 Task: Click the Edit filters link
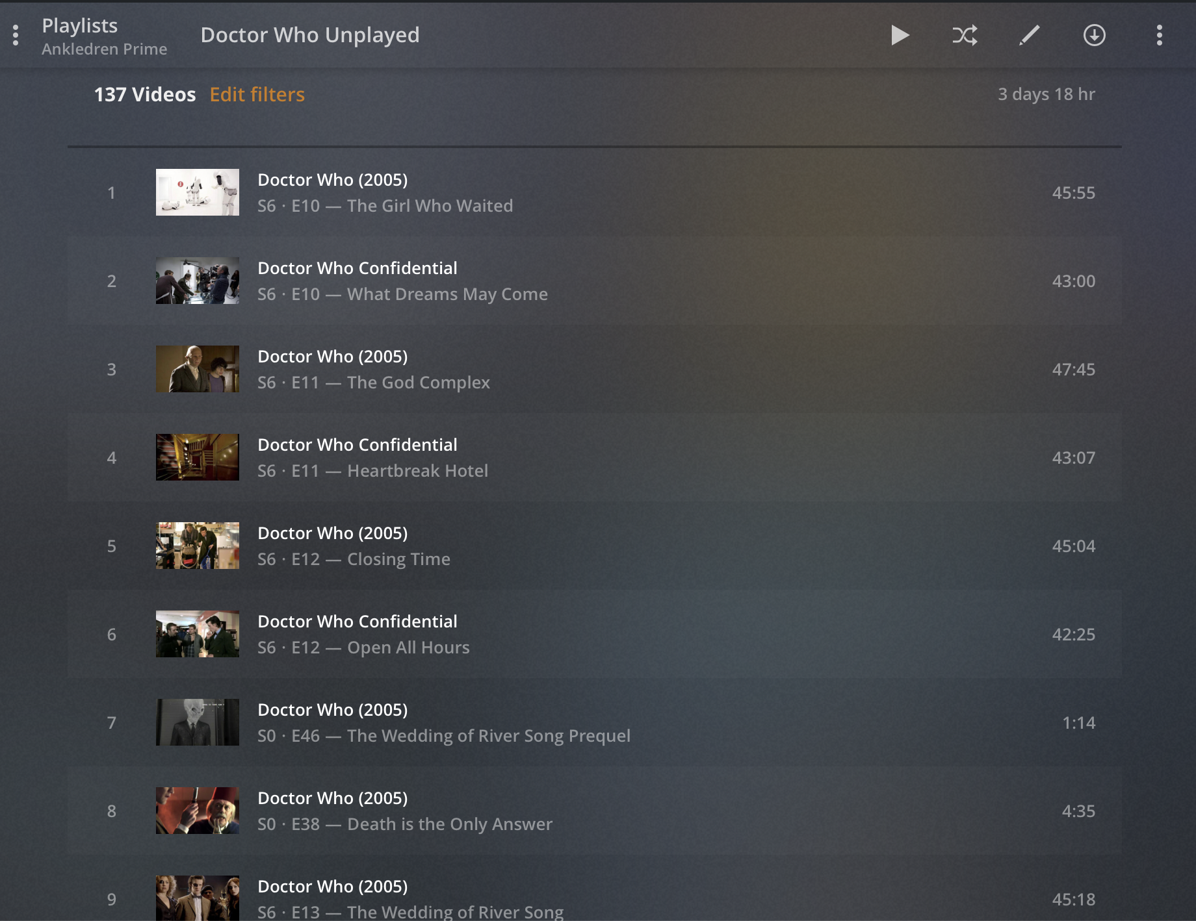(257, 95)
